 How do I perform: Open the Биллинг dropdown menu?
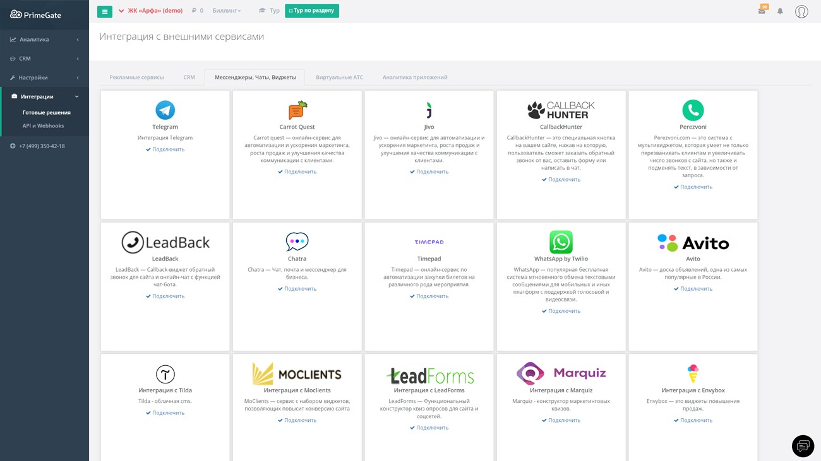click(x=226, y=11)
